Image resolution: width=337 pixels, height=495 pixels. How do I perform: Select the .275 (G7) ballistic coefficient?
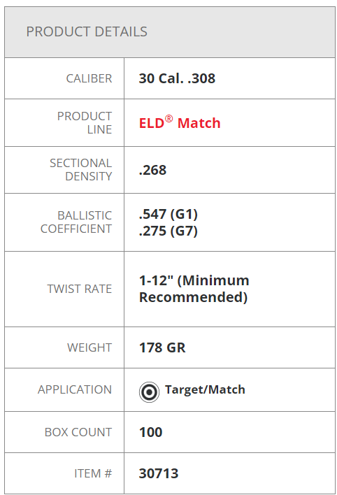pos(168,231)
